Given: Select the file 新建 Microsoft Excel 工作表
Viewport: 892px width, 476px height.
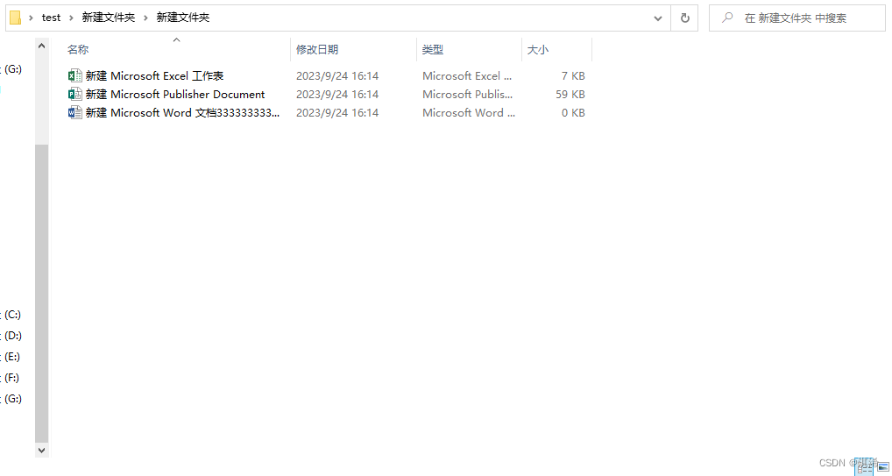Looking at the screenshot, I should pyautogui.click(x=155, y=75).
